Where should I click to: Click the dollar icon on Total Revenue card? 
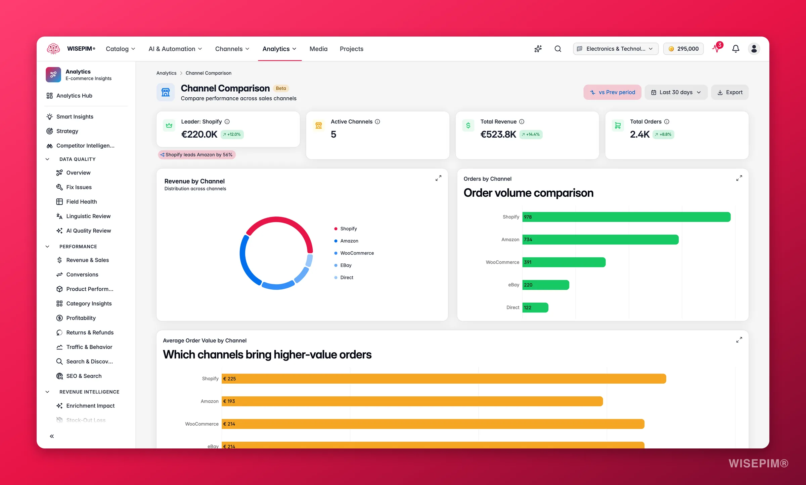point(468,126)
